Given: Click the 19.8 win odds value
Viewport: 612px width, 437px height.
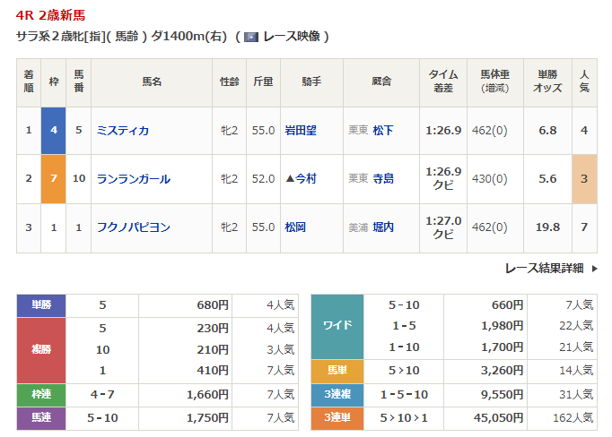Looking at the screenshot, I should (x=547, y=227).
